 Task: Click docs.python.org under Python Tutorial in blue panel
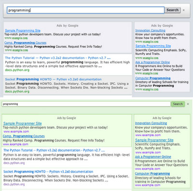17,70
